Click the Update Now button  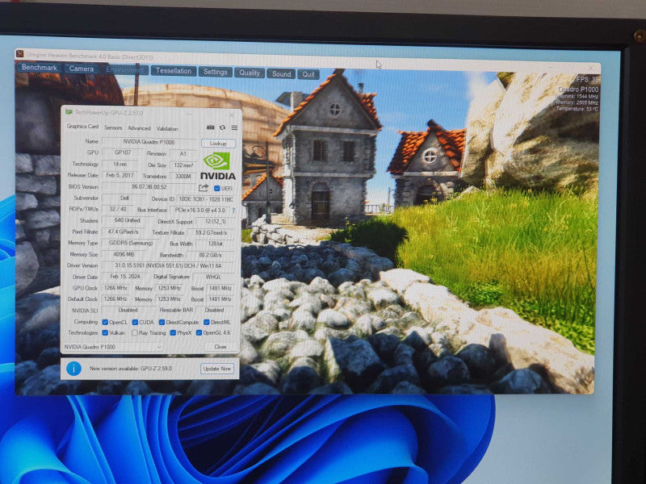pos(217,369)
